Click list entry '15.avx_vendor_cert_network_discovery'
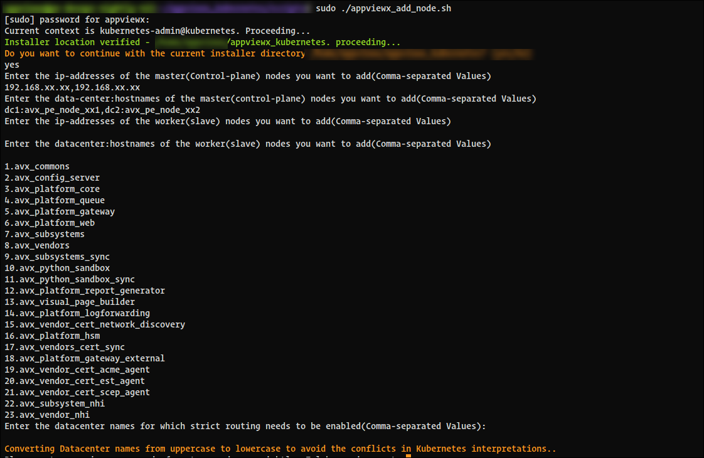Viewport: 704px width, 458px height. [x=95, y=324]
